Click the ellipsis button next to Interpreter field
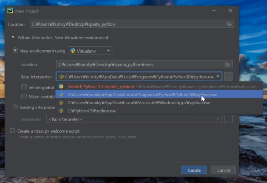This screenshot has width=267, height=183. coord(228,119)
